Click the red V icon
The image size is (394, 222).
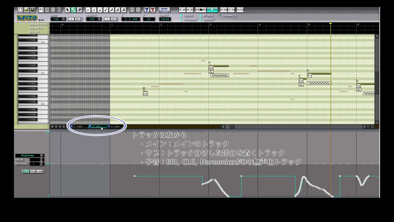point(153,10)
